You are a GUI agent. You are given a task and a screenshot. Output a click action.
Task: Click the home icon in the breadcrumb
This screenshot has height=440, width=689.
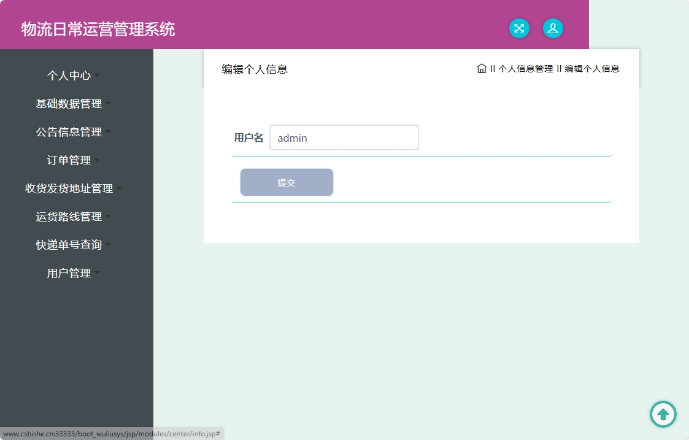pos(482,68)
